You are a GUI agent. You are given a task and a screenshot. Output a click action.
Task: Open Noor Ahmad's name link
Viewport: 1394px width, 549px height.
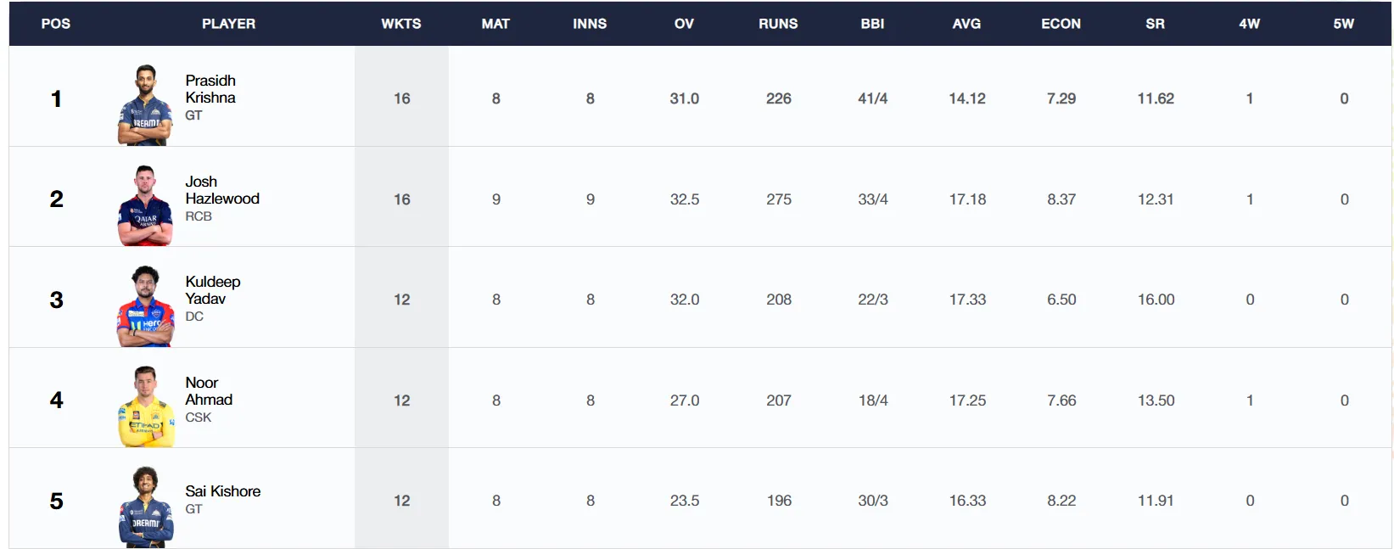(x=209, y=391)
